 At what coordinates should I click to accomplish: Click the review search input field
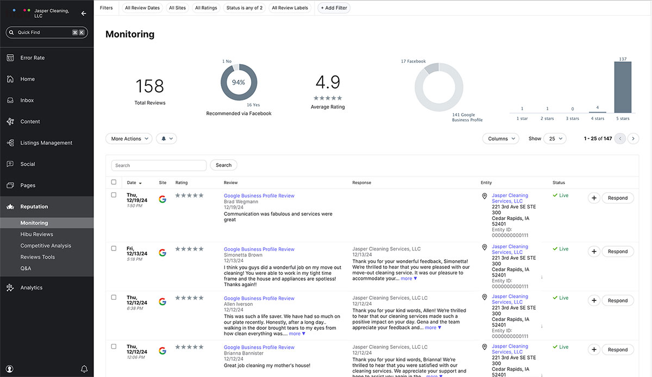(x=159, y=165)
